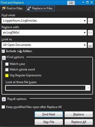
Task: Enable the Match case checkbox
Action: (7, 64)
